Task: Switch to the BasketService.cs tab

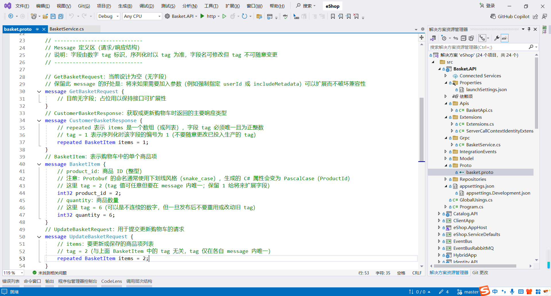Action: coord(66,29)
